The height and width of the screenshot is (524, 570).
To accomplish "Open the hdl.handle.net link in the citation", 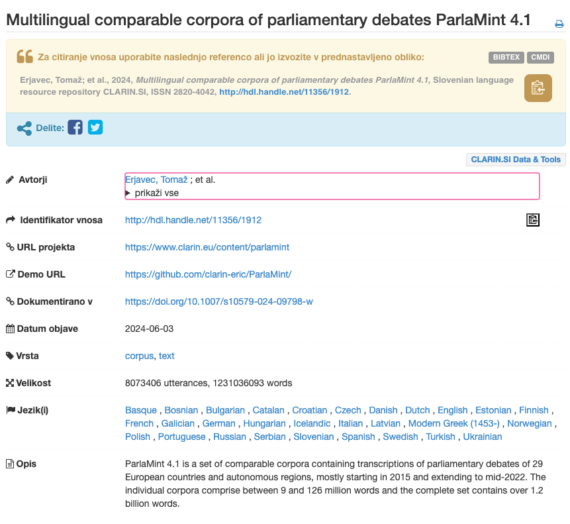I will tap(284, 92).
